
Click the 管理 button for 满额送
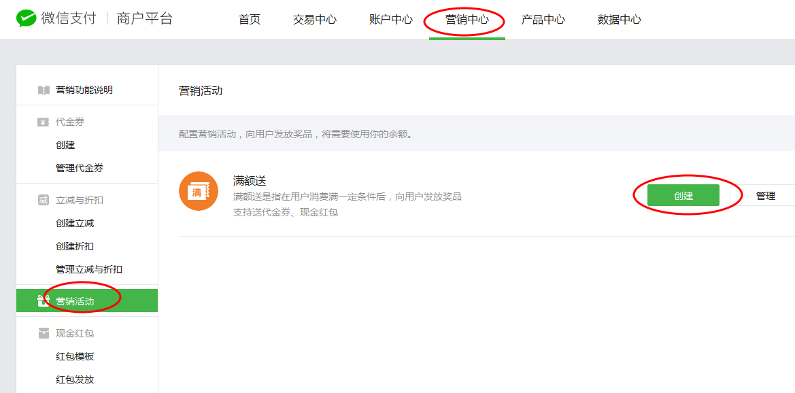pyautogui.click(x=765, y=196)
